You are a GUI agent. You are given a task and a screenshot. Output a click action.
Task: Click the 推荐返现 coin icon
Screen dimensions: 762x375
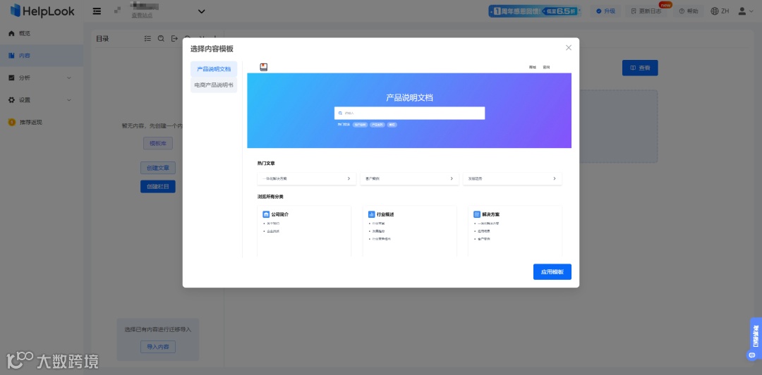pyautogui.click(x=12, y=122)
